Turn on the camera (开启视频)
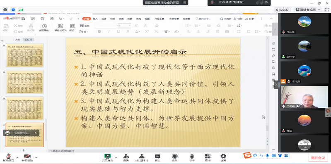Viewport: 331px width, 164px height. point(27,157)
